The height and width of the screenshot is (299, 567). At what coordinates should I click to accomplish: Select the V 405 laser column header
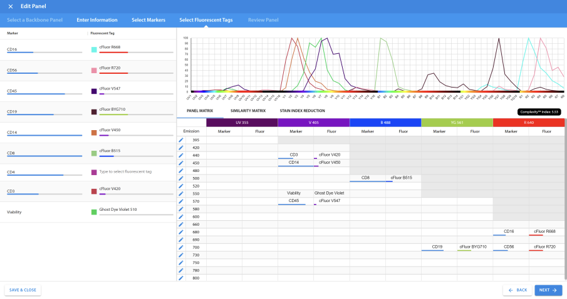313,122
